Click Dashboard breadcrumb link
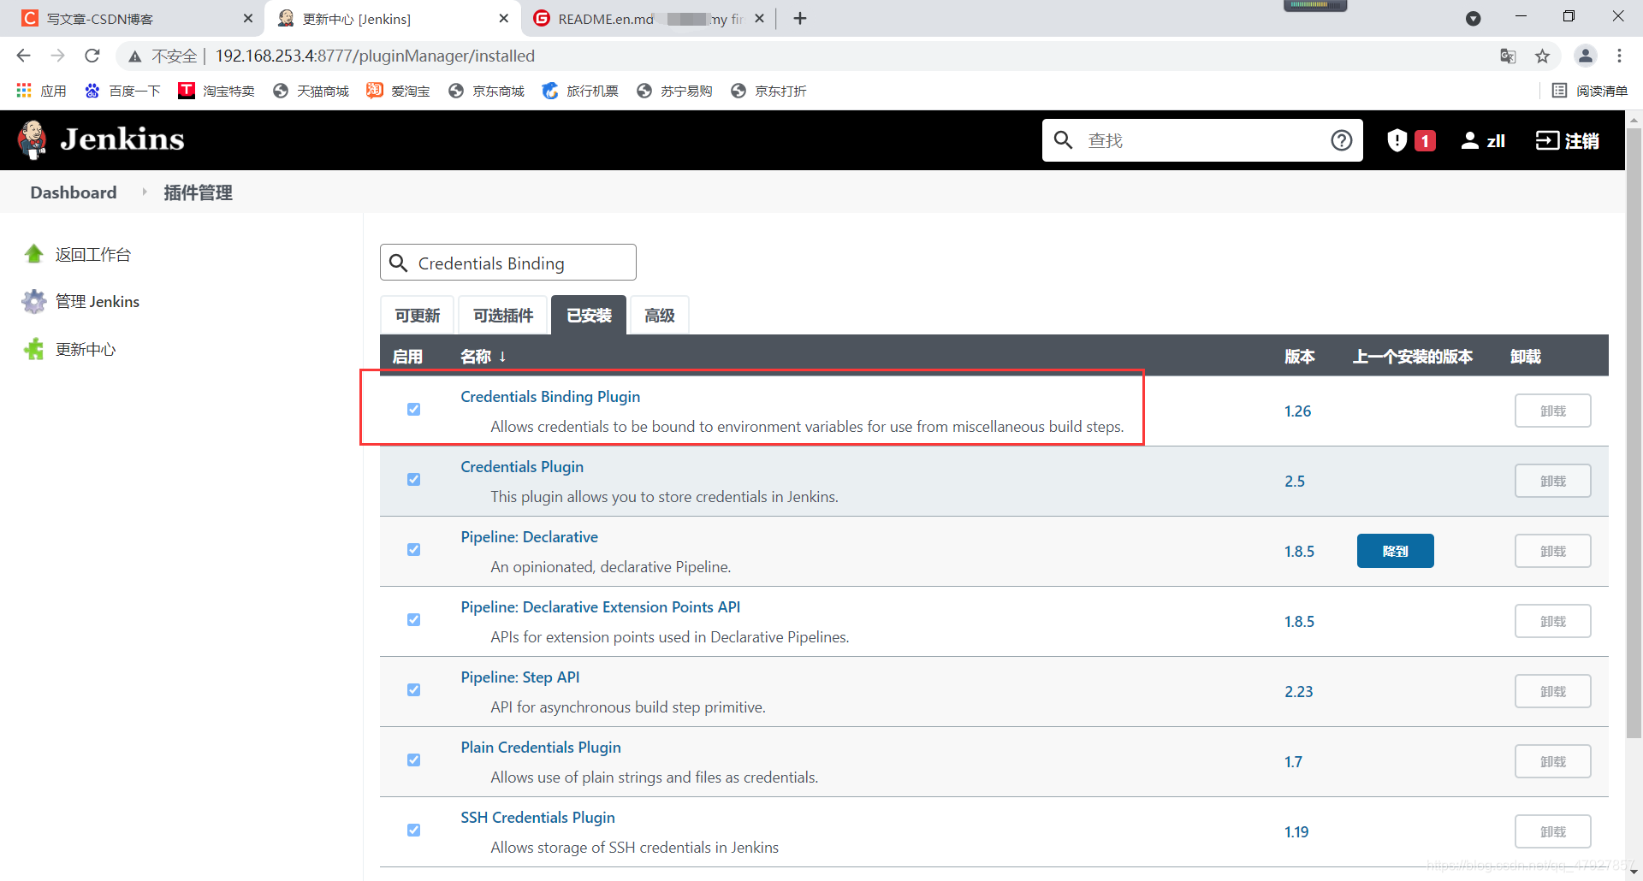 point(74,192)
